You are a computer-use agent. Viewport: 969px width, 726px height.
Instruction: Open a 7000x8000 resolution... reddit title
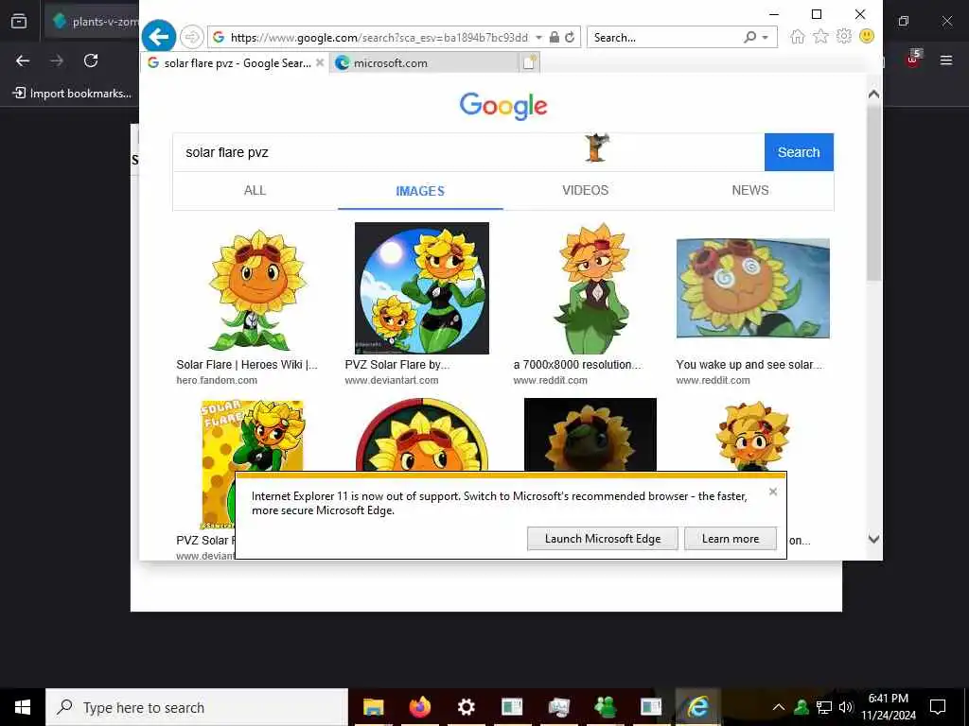coord(577,364)
